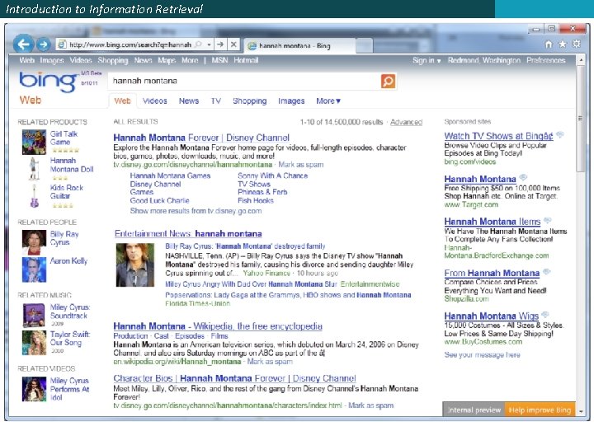Viewport: 594px width, 445px height.
Task: Click the Bing logo
Action: [x=48, y=82]
